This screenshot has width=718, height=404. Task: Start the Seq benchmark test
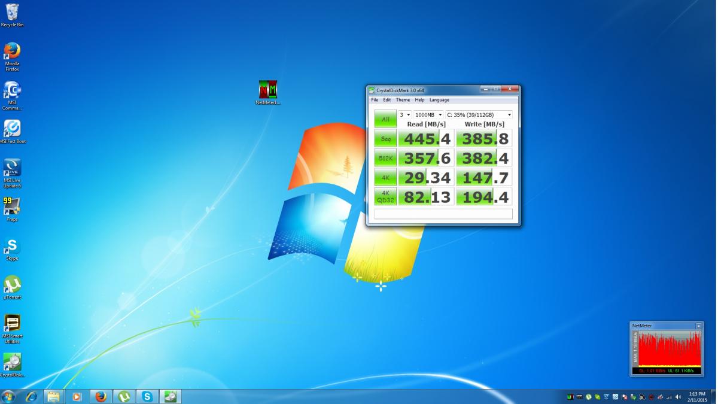[x=385, y=139]
